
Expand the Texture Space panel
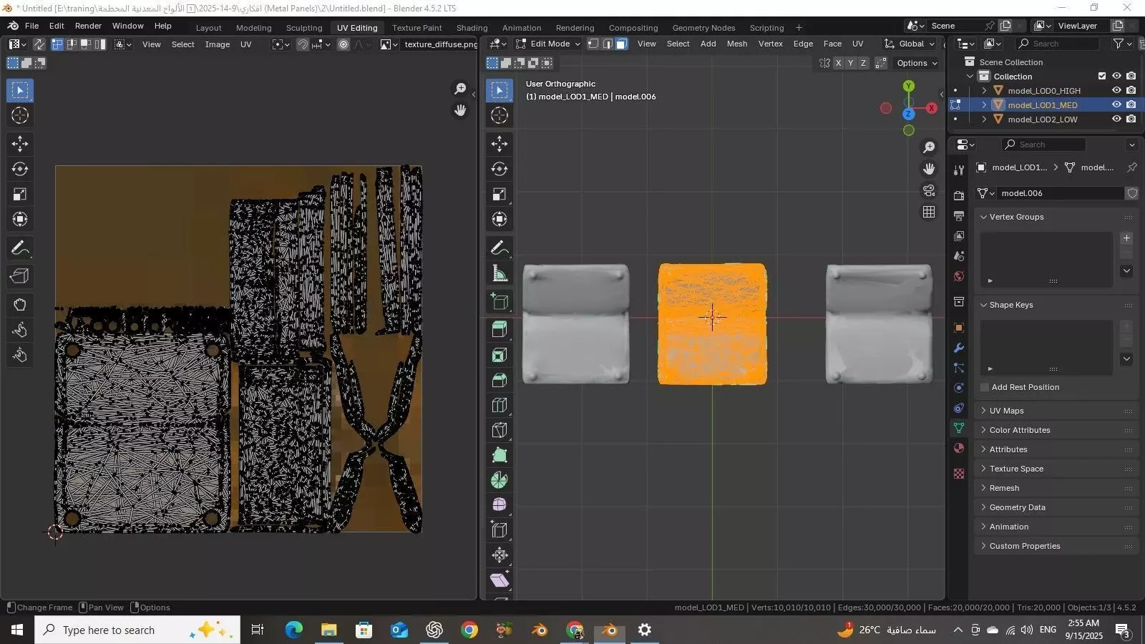point(1056,469)
